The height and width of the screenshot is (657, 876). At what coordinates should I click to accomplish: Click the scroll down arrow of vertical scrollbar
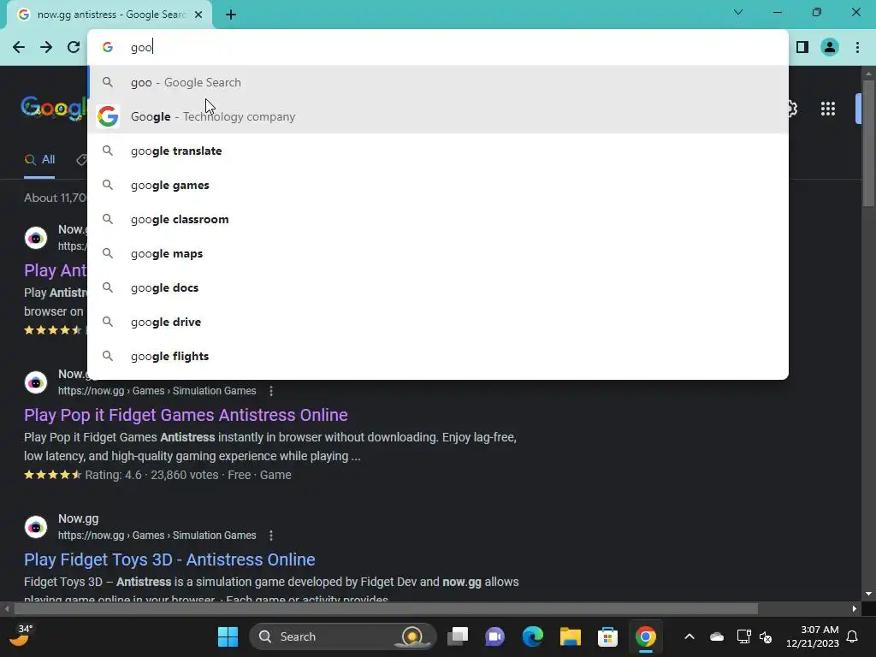868,594
